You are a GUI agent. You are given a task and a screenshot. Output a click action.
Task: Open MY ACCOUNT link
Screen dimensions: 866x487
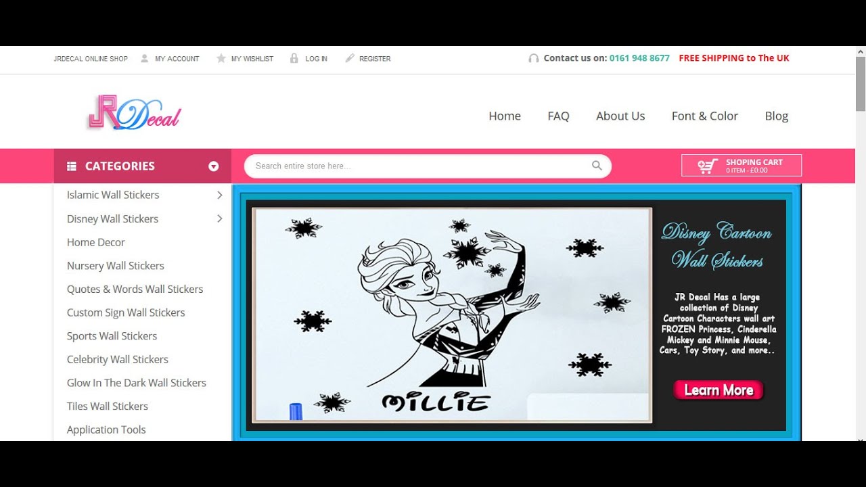pyautogui.click(x=177, y=59)
